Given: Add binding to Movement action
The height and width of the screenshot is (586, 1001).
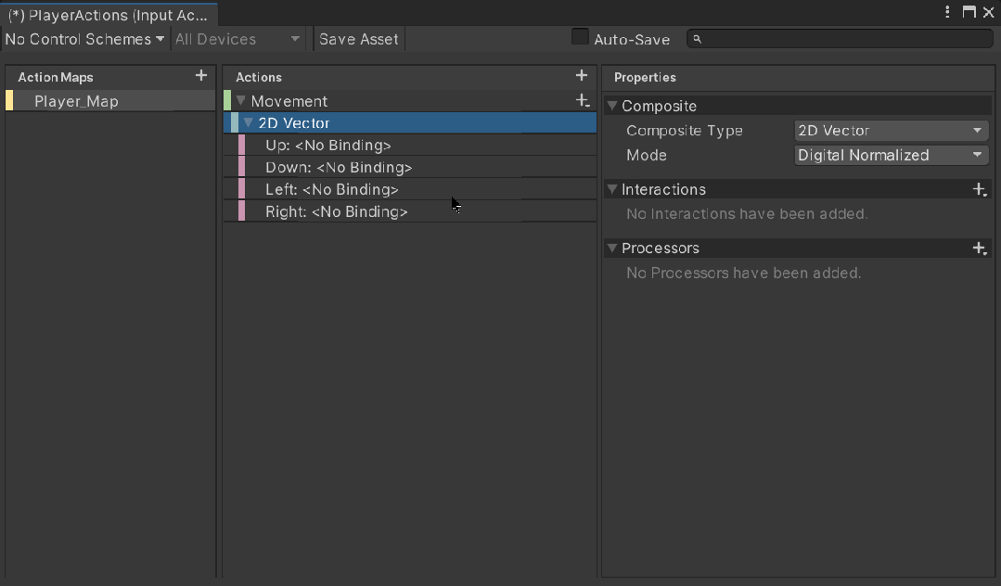Looking at the screenshot, I should [x=583, y=100].
